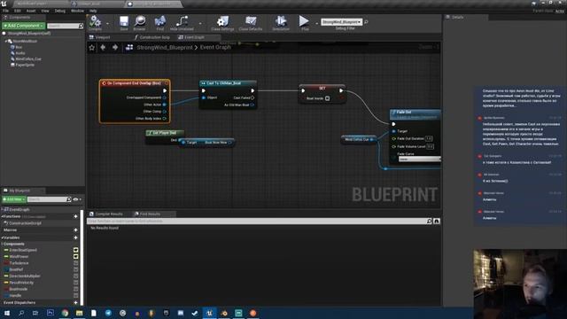Open the Add Component dropdown
Viewport: 567px width, 319px height.
24,26
